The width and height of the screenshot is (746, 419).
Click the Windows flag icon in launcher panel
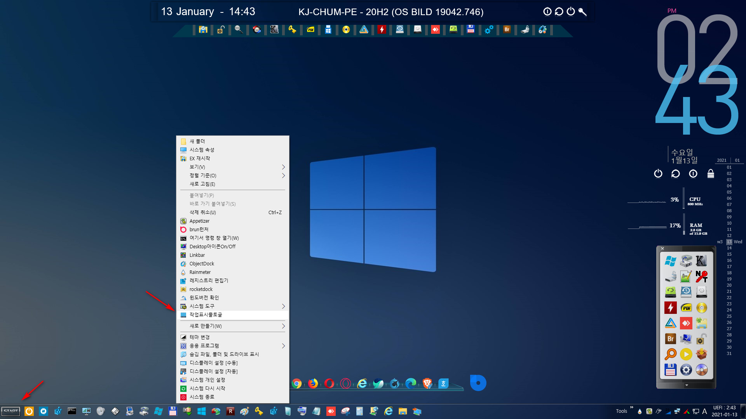click(670, 261)
